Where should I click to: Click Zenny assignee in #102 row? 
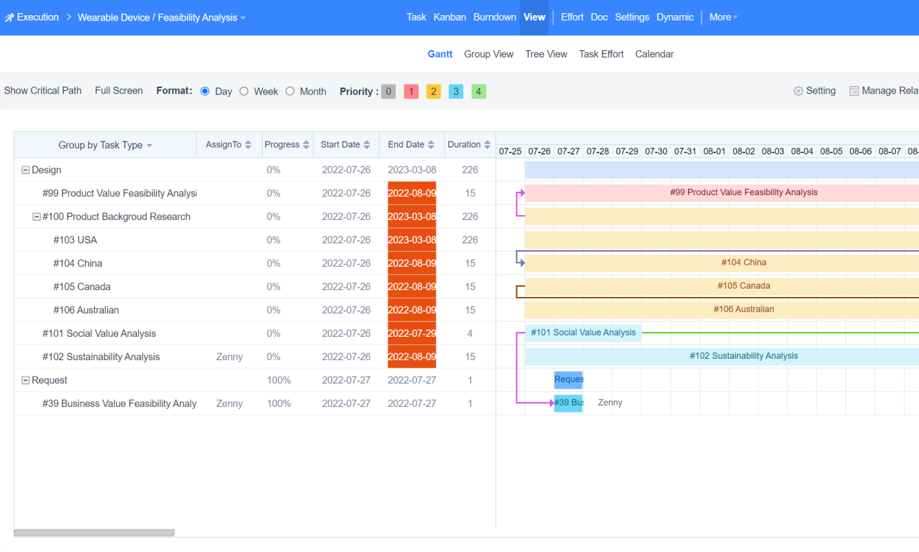point(229,357)
